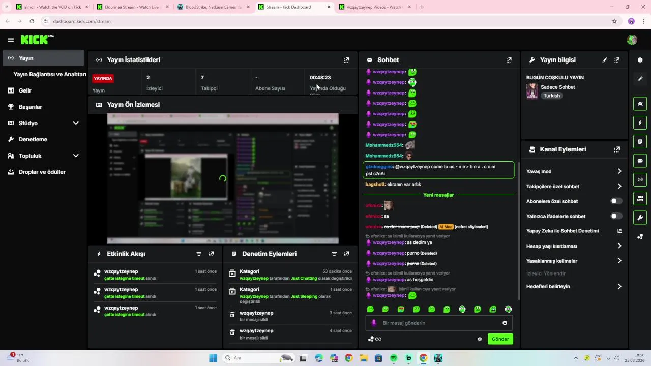Open Yavaş mod settings

574,171
